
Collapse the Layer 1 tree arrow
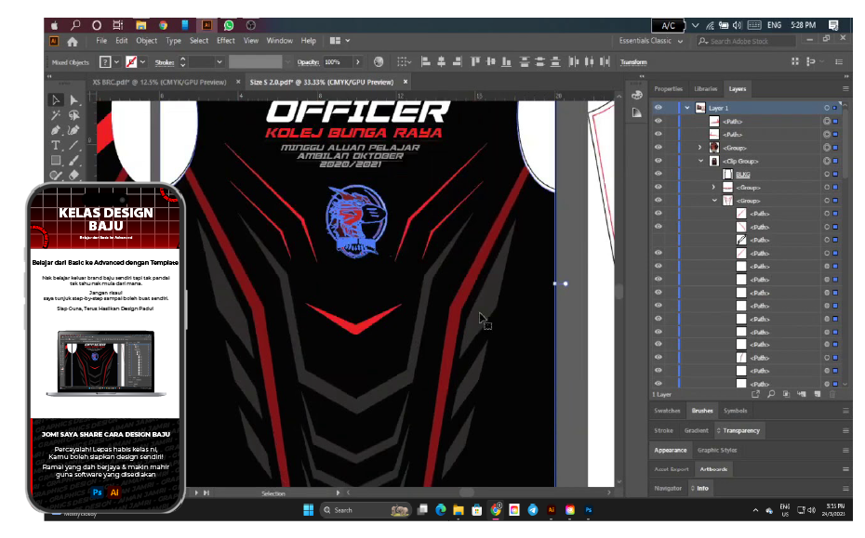click(x=687, y=108)
